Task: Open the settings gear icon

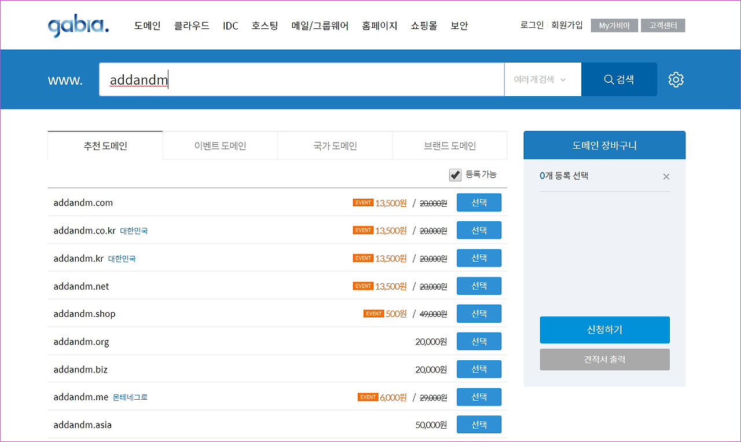Action: pos(676,79)
